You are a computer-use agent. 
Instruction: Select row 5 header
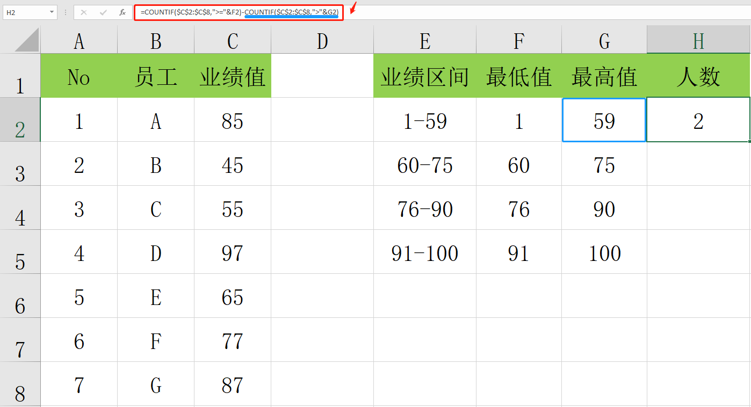click(x=20, y=252)
